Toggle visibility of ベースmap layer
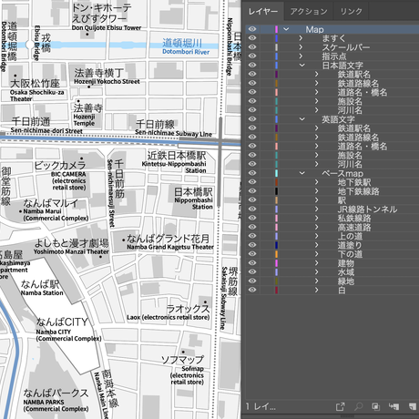Viewport: 419px width, 419px height. tap(252, 173)
